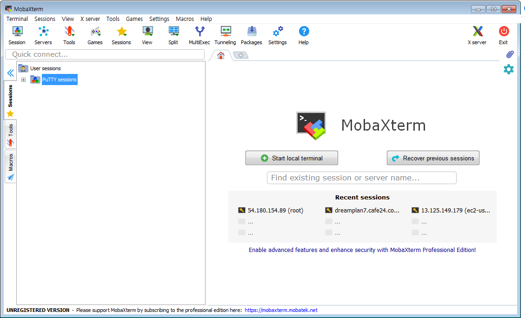
Task: Open the X server menu
Action: click(90, 19)
